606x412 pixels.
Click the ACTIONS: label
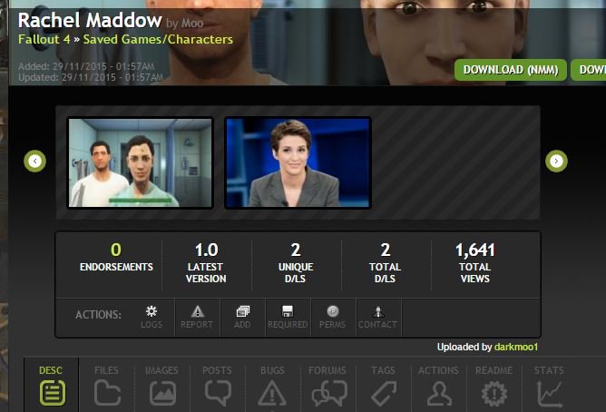(98, 315)
